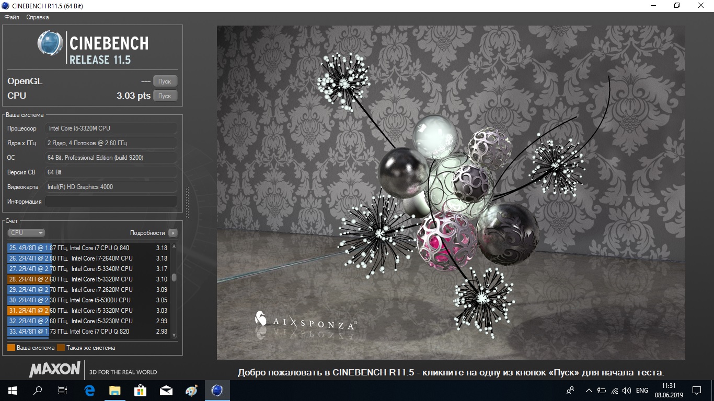Select ranking row 28 i5-3320M score 3.10
Screen dimensions: 714x401
pyautogui.click(x=88, y=279)
